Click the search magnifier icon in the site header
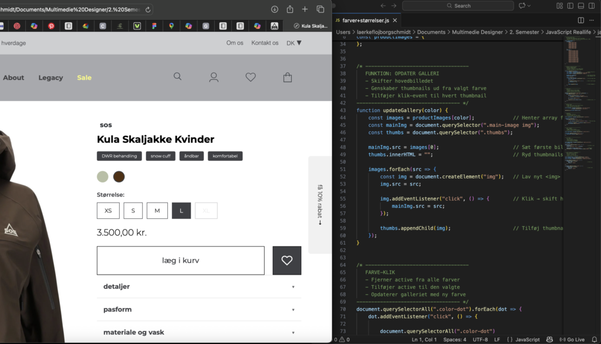This screenshot has width=601, height=344. point(177,76)
